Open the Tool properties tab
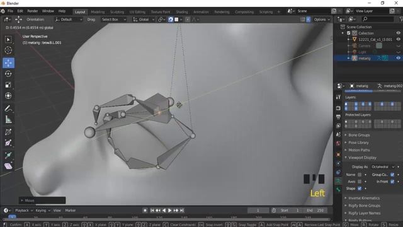 tap(338, 97)
